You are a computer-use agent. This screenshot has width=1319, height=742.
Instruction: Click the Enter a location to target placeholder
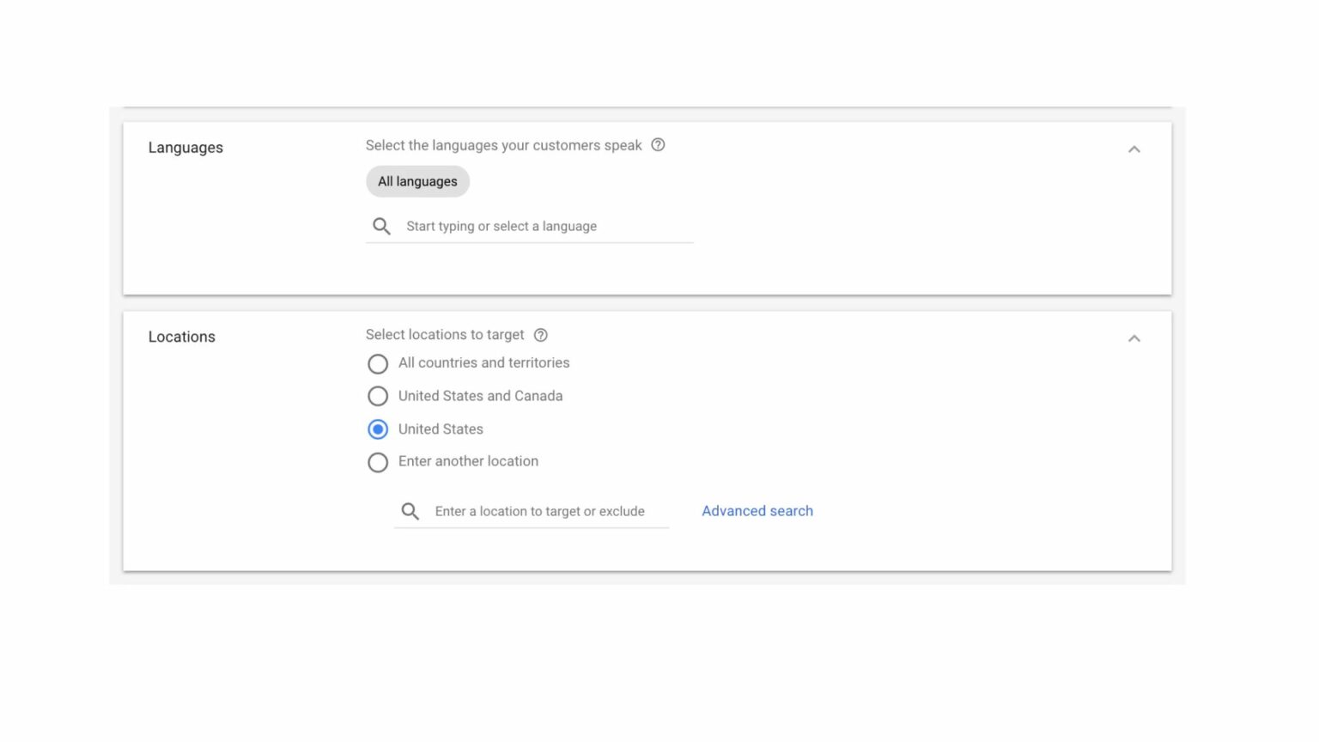[x=539, y=510]
